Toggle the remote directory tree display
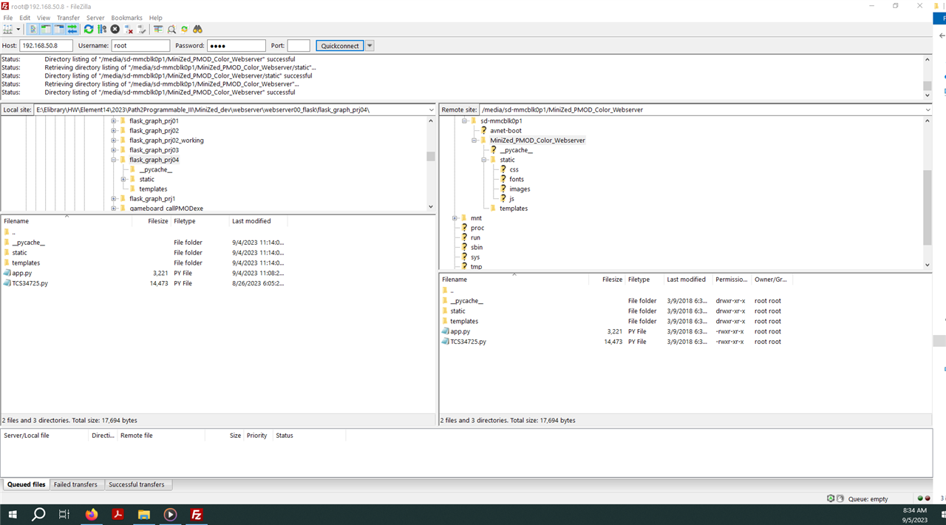946x525 pixels. [59, 30]
